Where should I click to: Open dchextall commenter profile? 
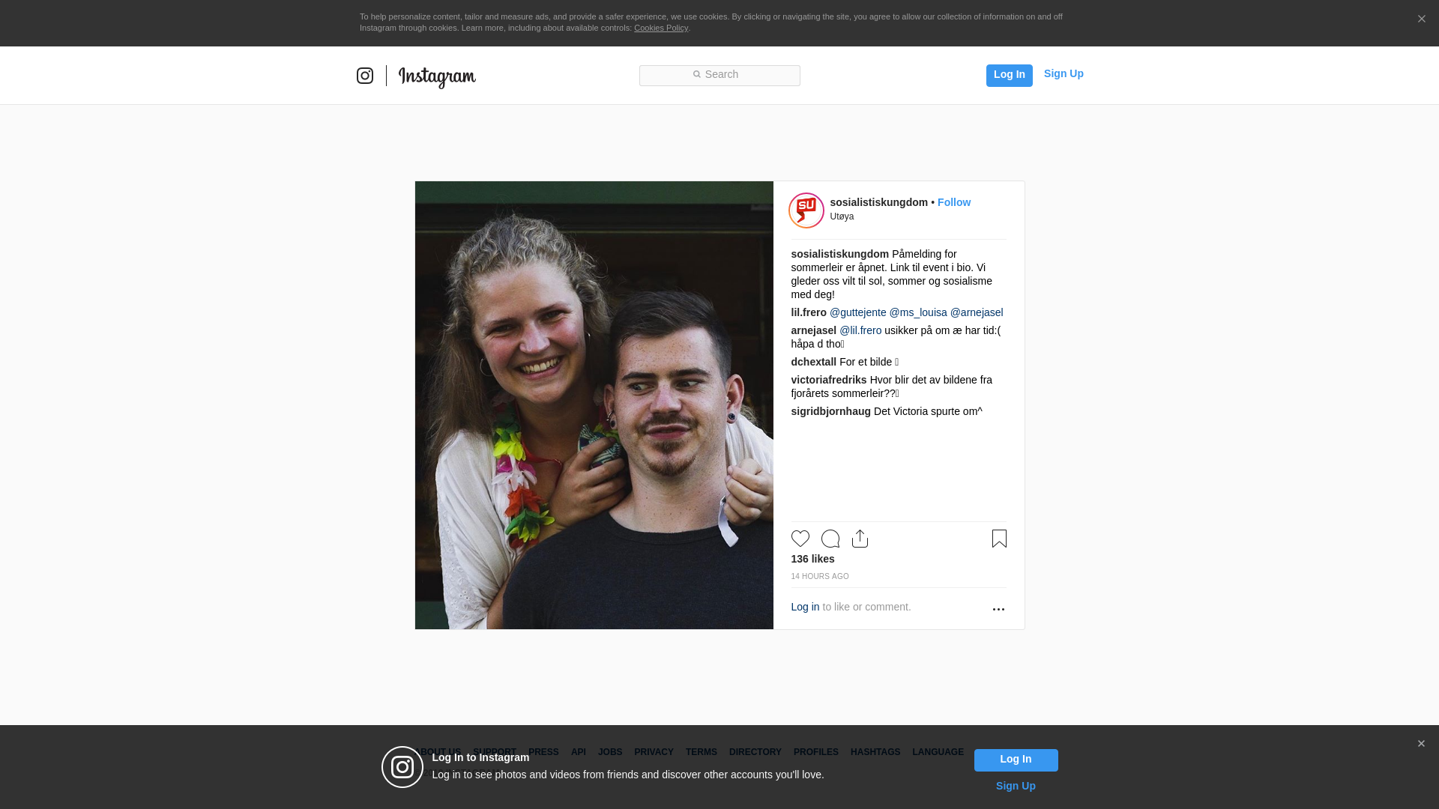tap(813, 362)
